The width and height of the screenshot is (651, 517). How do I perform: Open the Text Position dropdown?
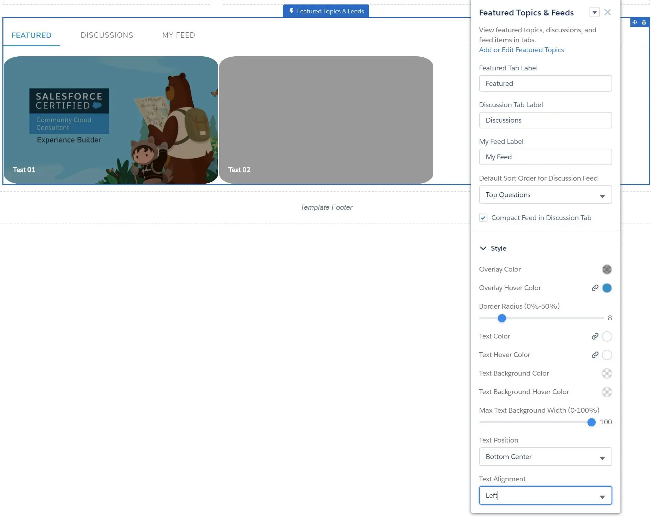[x=545, y=457]
